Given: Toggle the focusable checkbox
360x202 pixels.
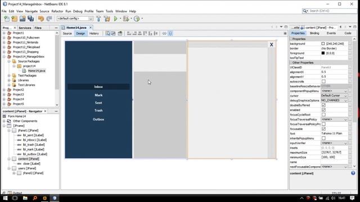Looking at the screenshot, I should coord(323,128).
